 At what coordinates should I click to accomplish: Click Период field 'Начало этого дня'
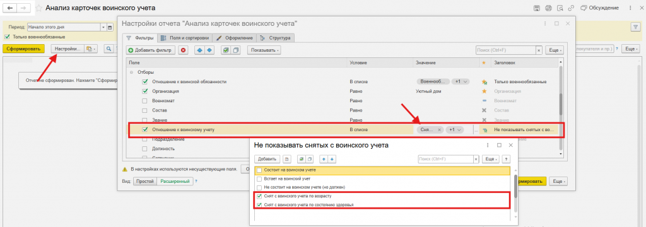[64, 27]
